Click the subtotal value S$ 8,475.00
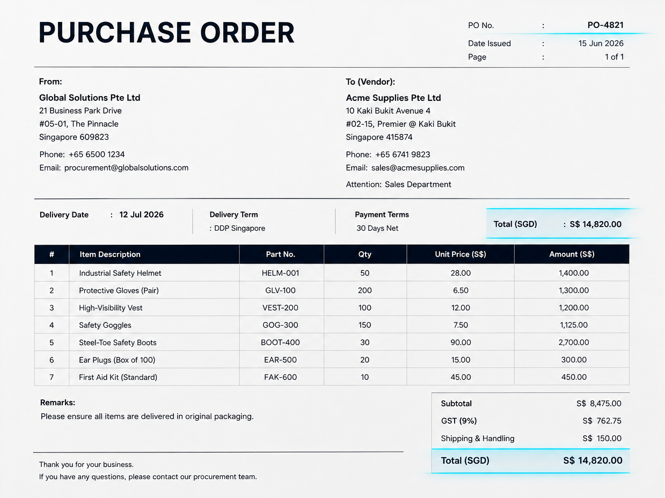The image size is (665, 498). 599,404
